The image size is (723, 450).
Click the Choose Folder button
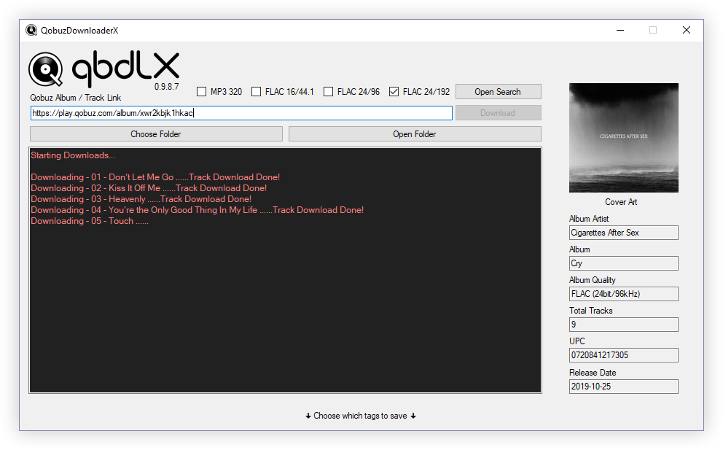(x=156, y=134)
